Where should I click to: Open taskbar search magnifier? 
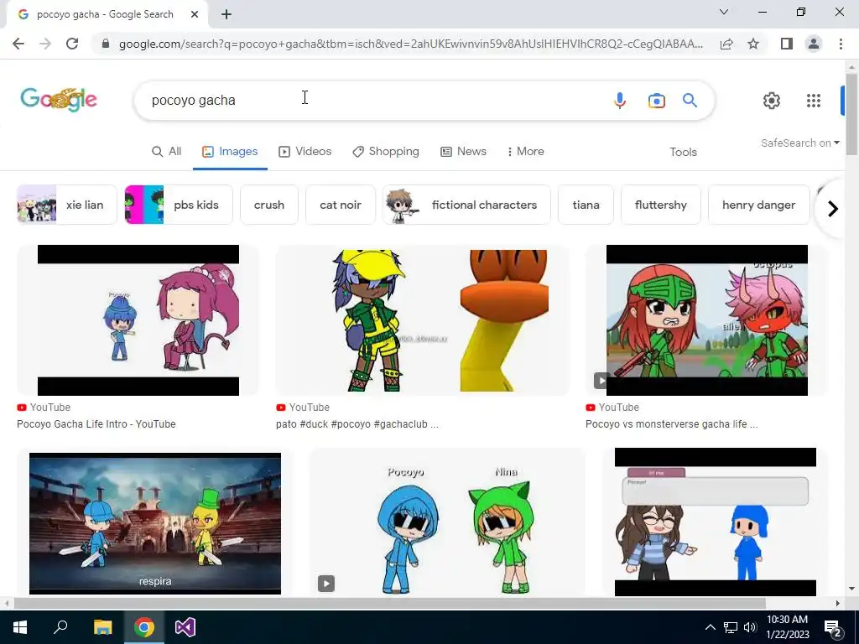click(60, 627)
